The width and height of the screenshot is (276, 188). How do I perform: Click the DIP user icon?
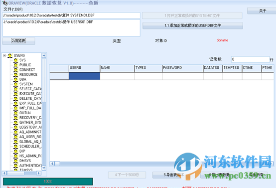point(15,151)
